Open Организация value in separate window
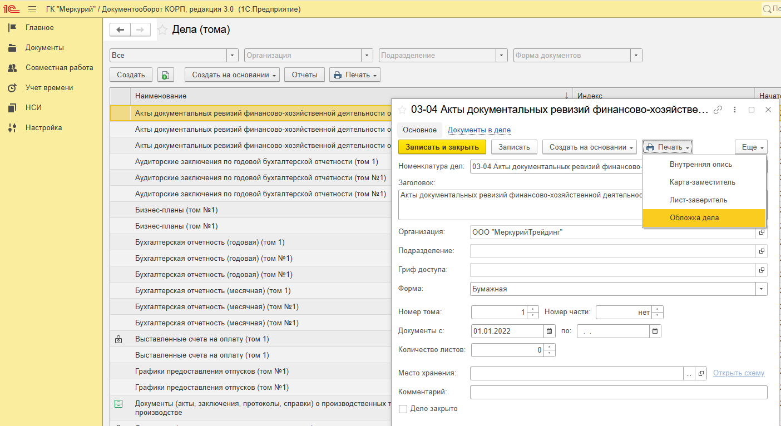Image resolution: width=781 pixels, height=426 pixels. coord(762,232)
